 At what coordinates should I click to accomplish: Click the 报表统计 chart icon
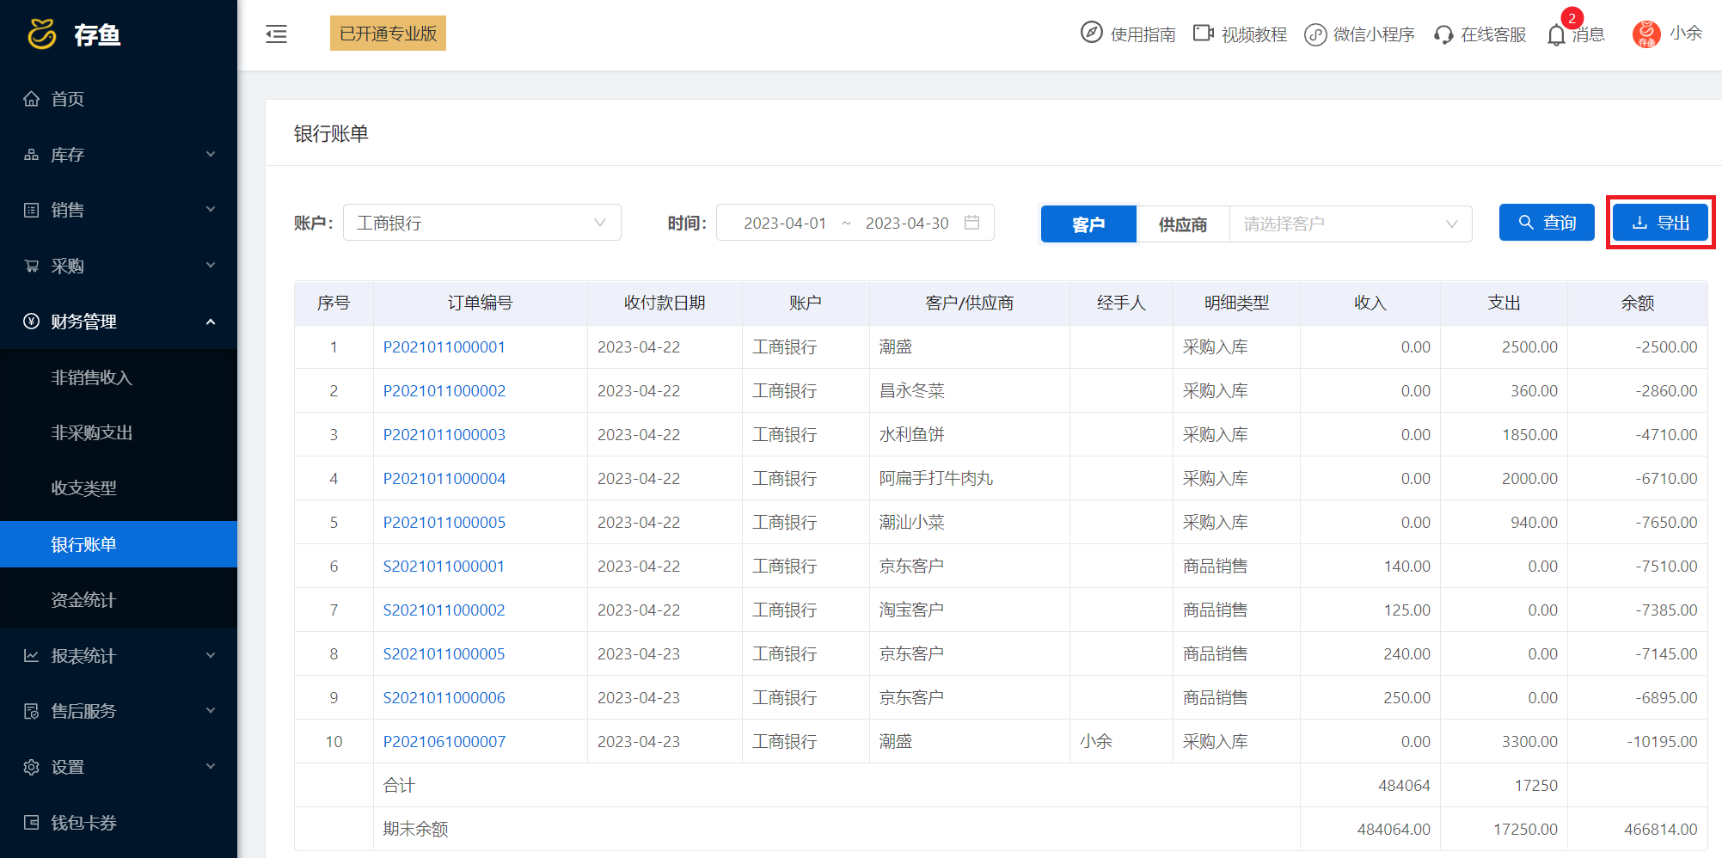click(32, 656)
